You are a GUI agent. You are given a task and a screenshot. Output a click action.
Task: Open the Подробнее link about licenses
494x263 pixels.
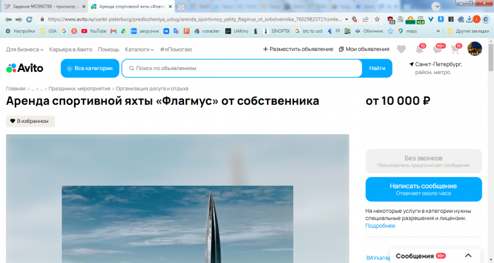380,226
